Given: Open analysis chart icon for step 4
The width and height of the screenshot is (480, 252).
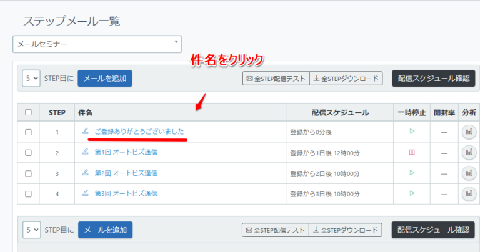Looking at the screenshot, I should [x=468, y=193].
